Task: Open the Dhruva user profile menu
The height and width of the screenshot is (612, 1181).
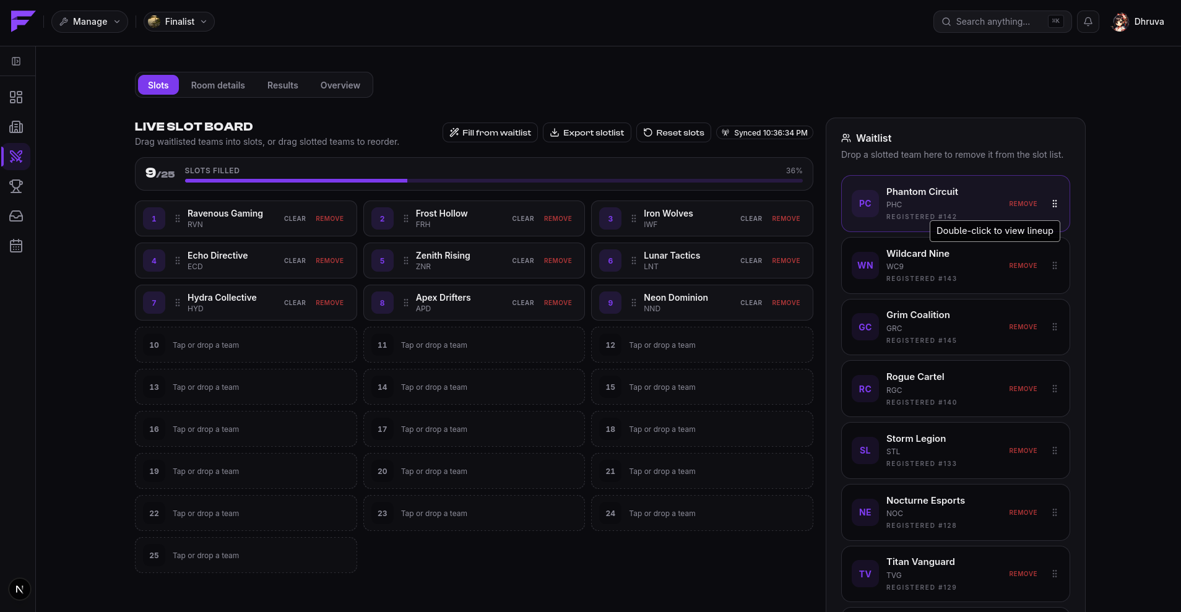Action: [x=1138, y=22]
